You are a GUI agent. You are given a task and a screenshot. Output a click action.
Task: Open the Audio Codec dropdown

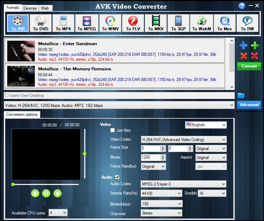coord(183,184)
